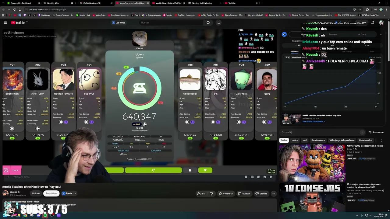Open YouTube notifications bell
This screenshot has width=390, height=219.
[373, 23]
